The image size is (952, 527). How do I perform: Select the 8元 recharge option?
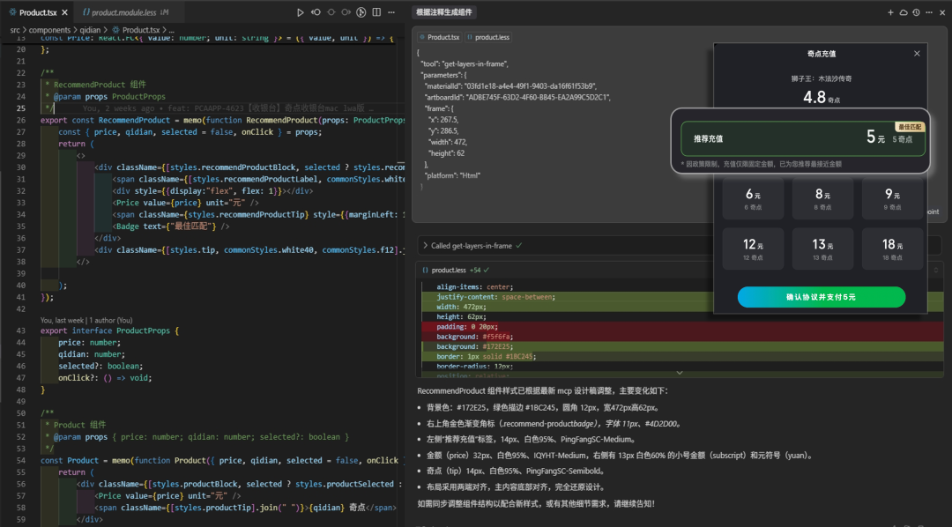822,198
